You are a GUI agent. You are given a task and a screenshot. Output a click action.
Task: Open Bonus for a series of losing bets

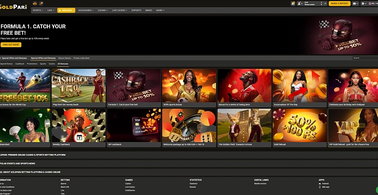[245, 88]
